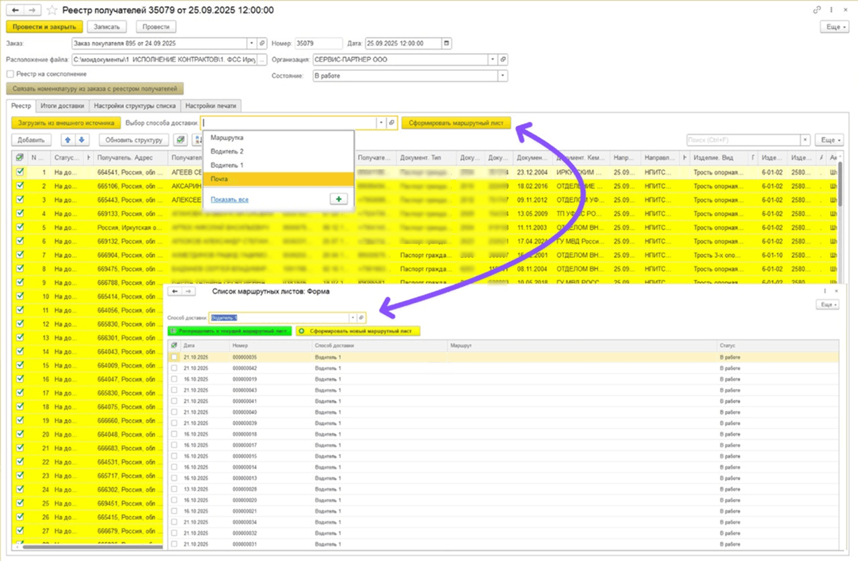Click the plus icon in delivery dropdown list
The height and width of the screenshot is (561, 858).
339,200
